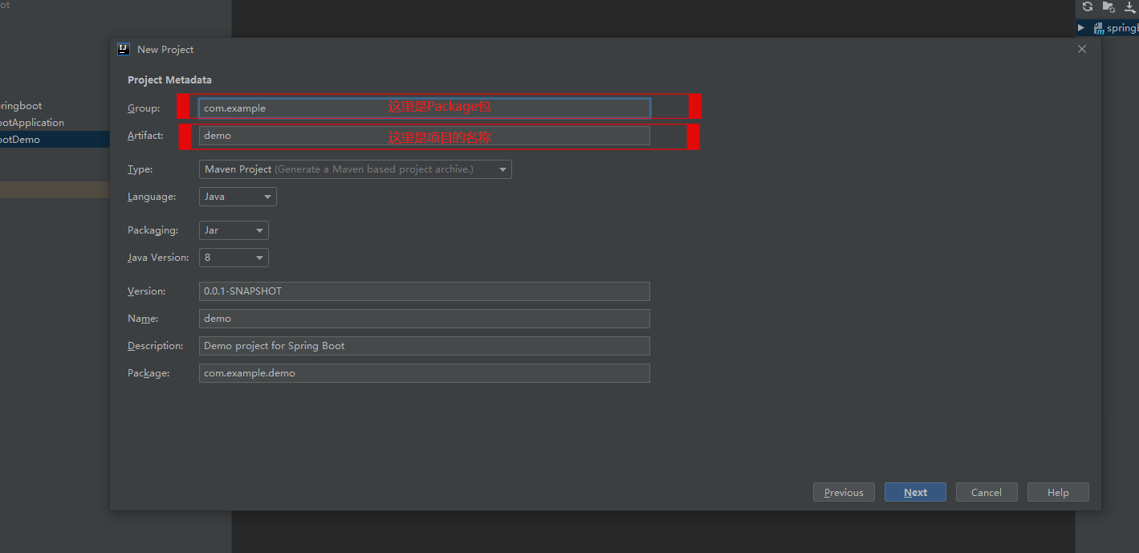The width and height of the screenshot is (1139, 553).
Task: Click the Name field containing demo
Action: 425,319
